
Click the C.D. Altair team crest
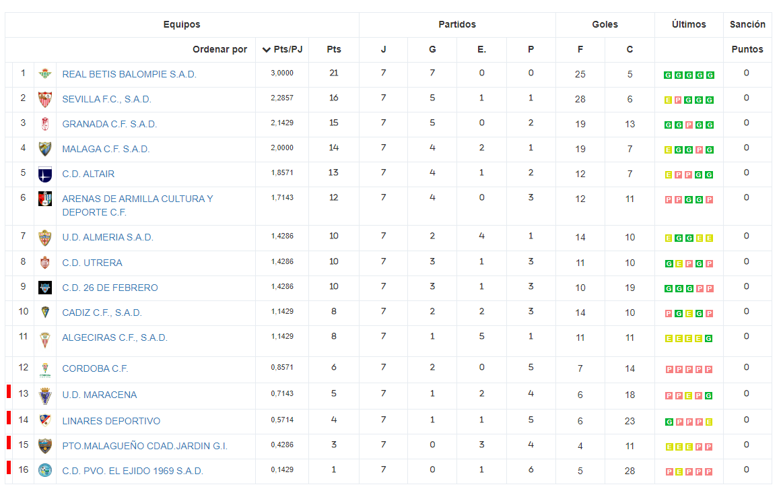[x=45, y=174]
